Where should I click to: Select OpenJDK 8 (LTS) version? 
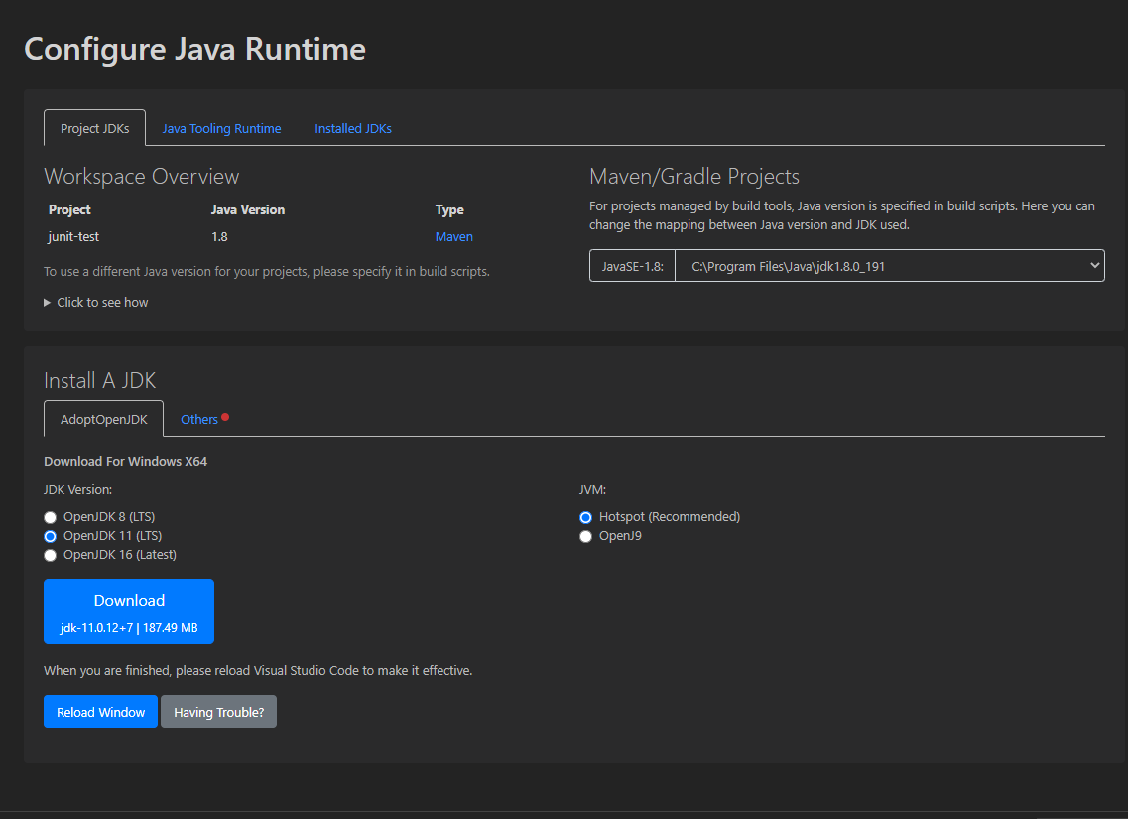tap(50, 517)
